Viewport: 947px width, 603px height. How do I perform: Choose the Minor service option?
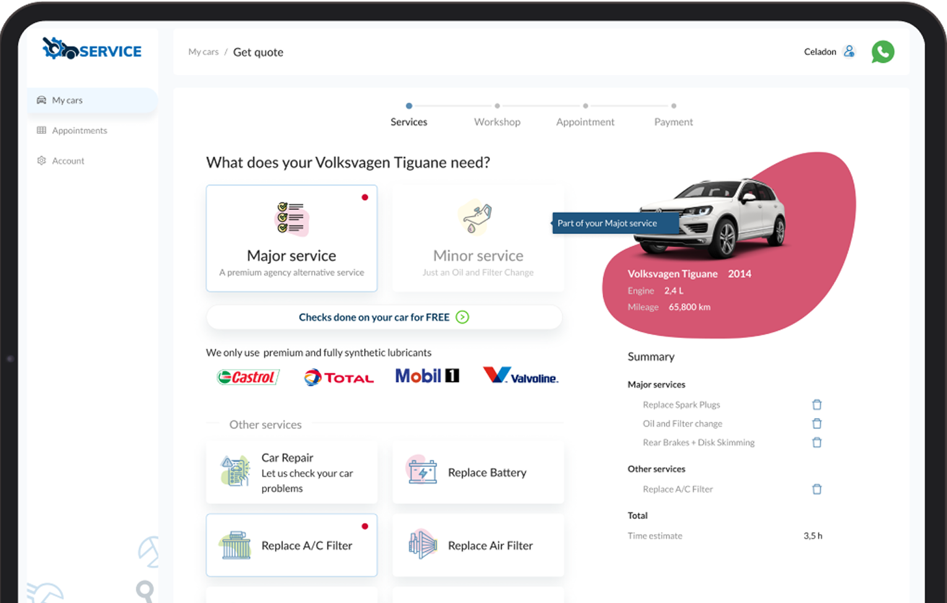(x=478, y=238)
